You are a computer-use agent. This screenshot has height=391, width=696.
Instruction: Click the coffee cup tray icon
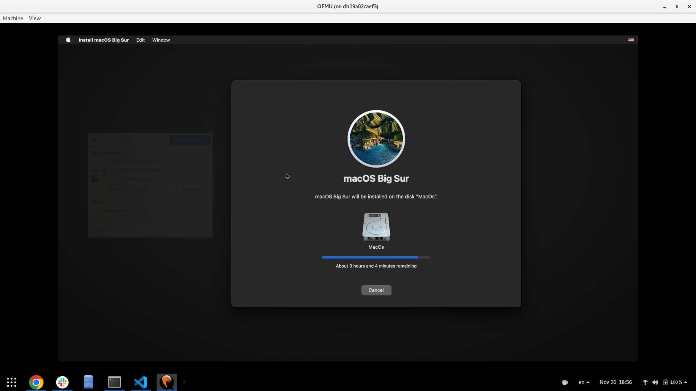(x=564, y=382)
